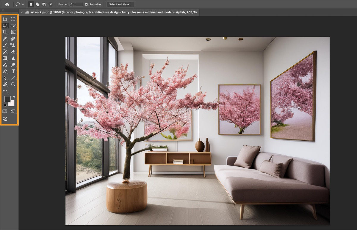Click the Select and Mask button
357x230 pixels.
coord(120,4)
